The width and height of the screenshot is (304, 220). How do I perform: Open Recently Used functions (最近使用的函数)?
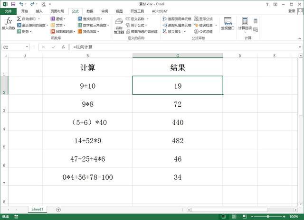(x=32, y=25)
